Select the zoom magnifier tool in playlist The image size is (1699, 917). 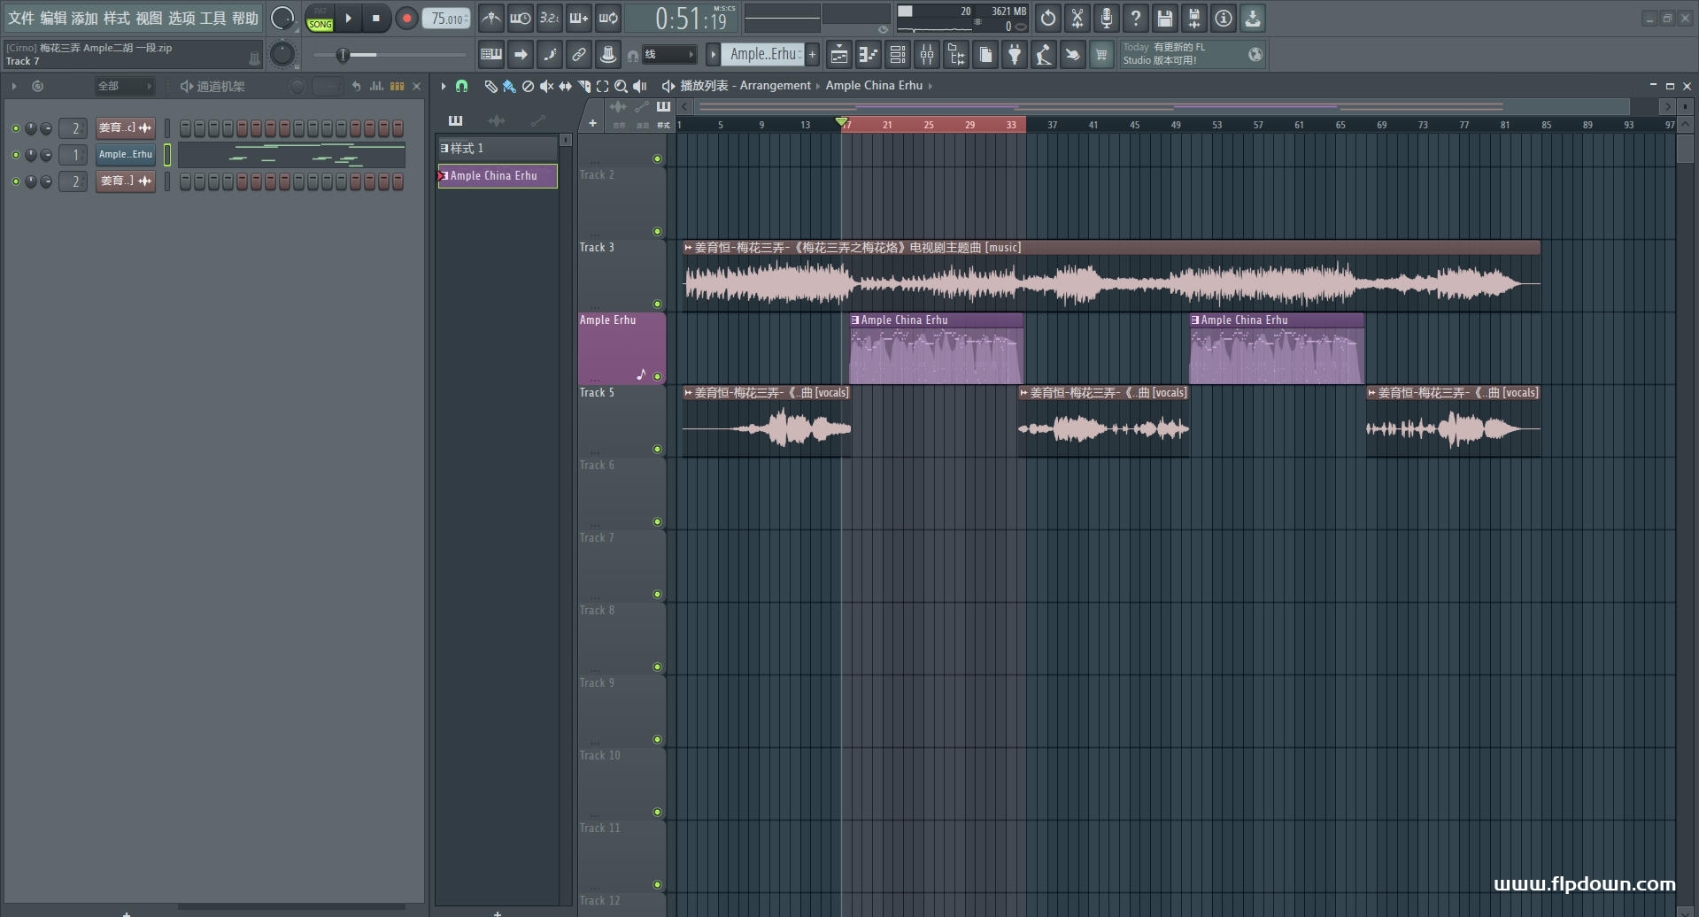coord(621,86)
